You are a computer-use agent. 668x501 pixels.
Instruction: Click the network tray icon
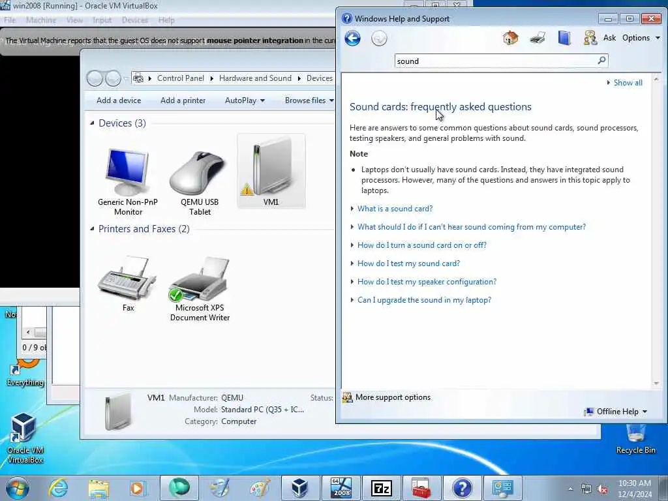586,489
